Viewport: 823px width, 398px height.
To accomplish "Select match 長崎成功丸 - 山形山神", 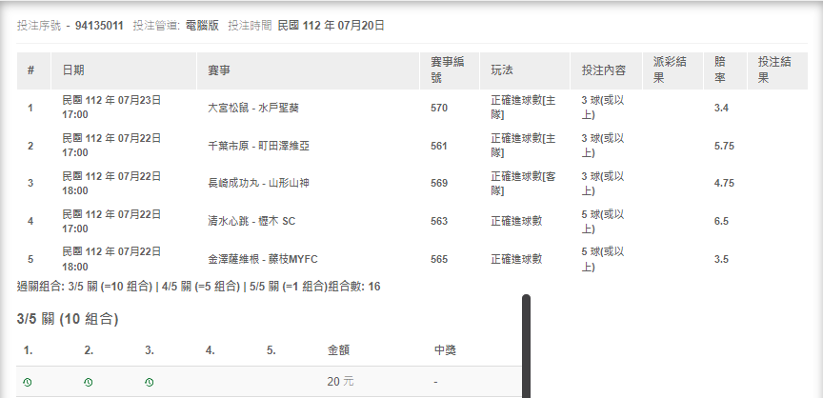I will tap(259, 183).
